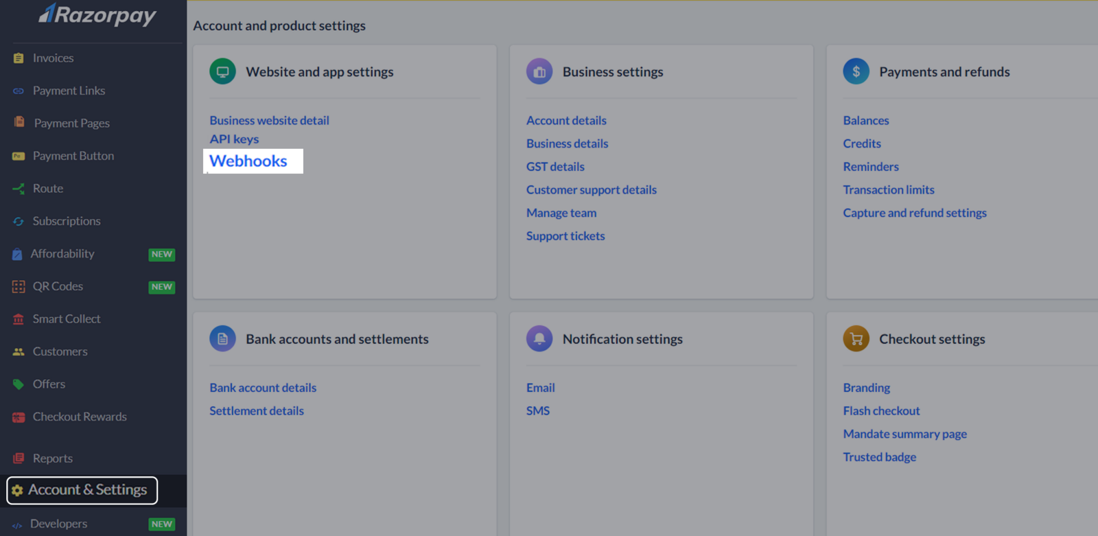Open Trusted badge link
The height and width of the screenshot is (536, 1098).
click(880, 457)
